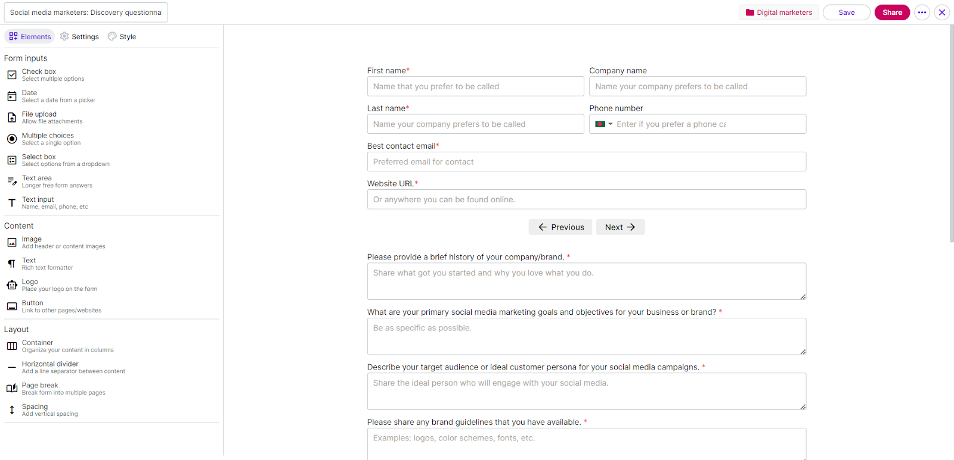Share the form

tap(891, 12)
